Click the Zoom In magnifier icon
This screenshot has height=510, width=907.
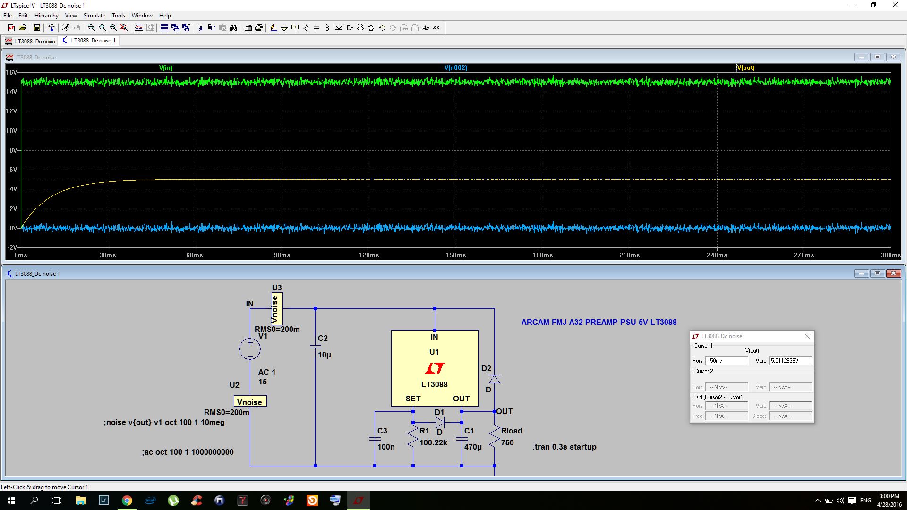[x=92, y=28]
